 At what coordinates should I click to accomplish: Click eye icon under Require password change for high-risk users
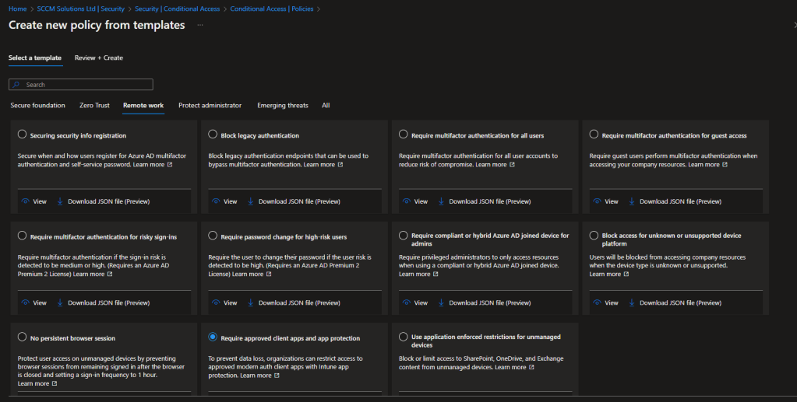coord(214,302)
